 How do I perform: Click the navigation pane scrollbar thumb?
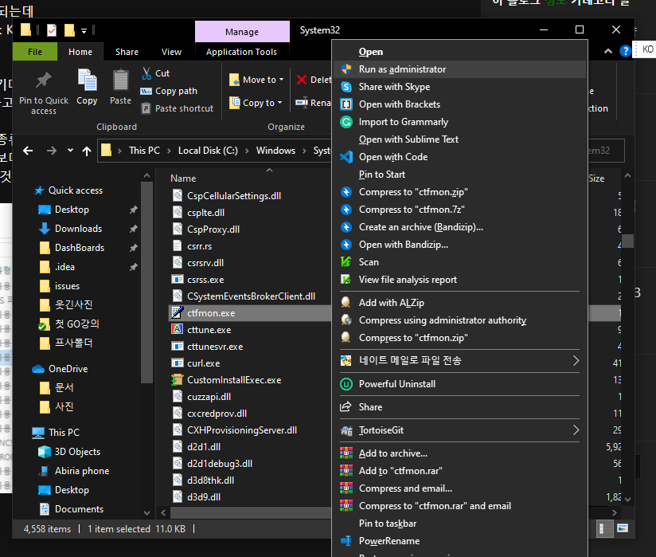(x=146, y=283)
